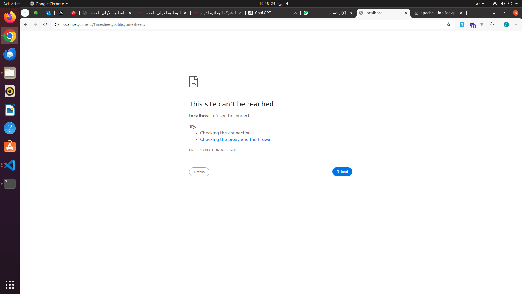View site information icon in address bar
Image resolution: width=522 pixels, height=294 pixels.
pos(57,24)
